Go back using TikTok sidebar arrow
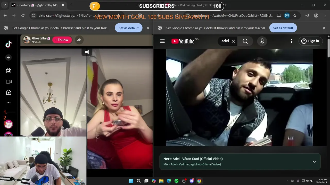Viewport: 330px width, 185px height. coord(9,58)
